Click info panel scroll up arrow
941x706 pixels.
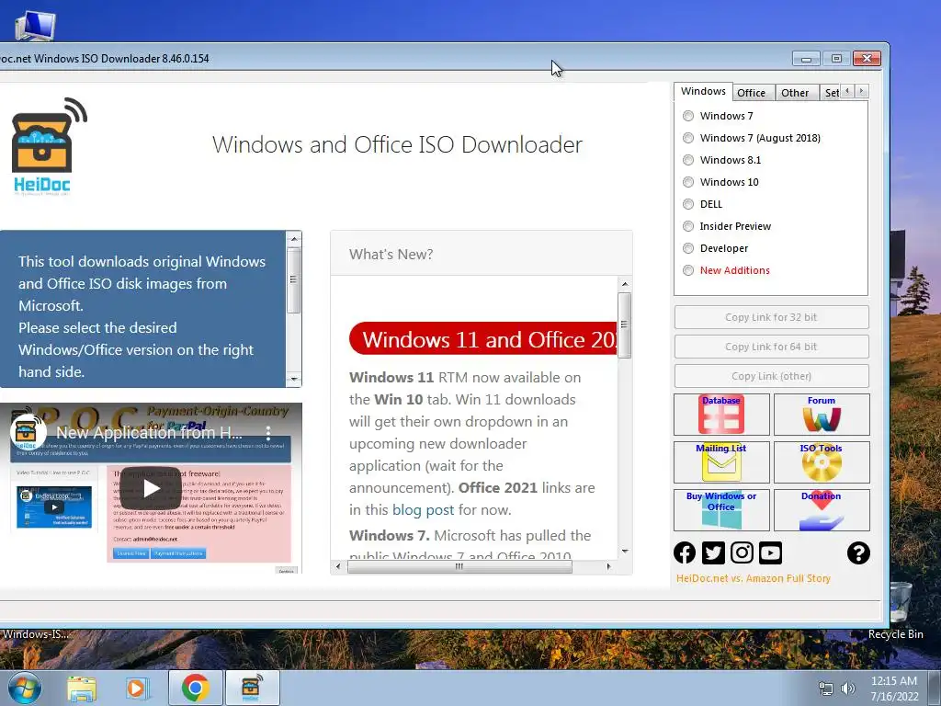click(293, 239)
